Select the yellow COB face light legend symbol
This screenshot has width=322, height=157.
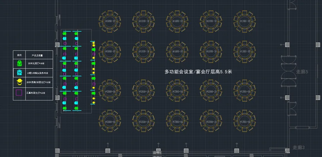coord(19,82)
